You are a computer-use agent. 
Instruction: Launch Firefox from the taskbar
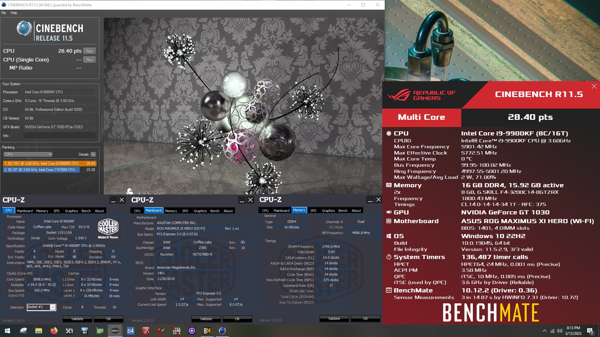pos(54,331)
